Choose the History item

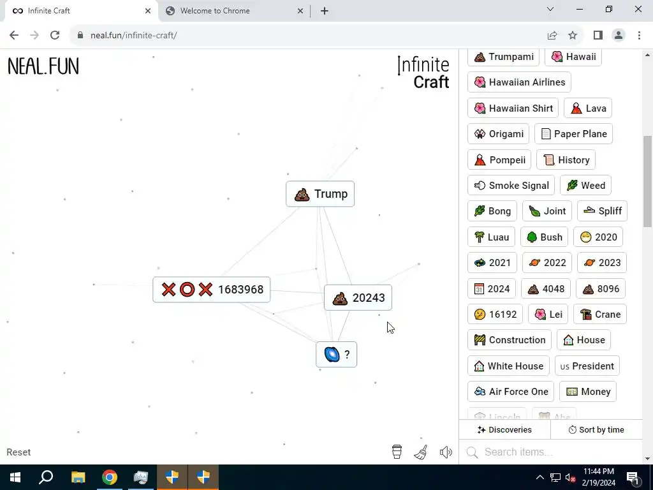coord(566,160)
